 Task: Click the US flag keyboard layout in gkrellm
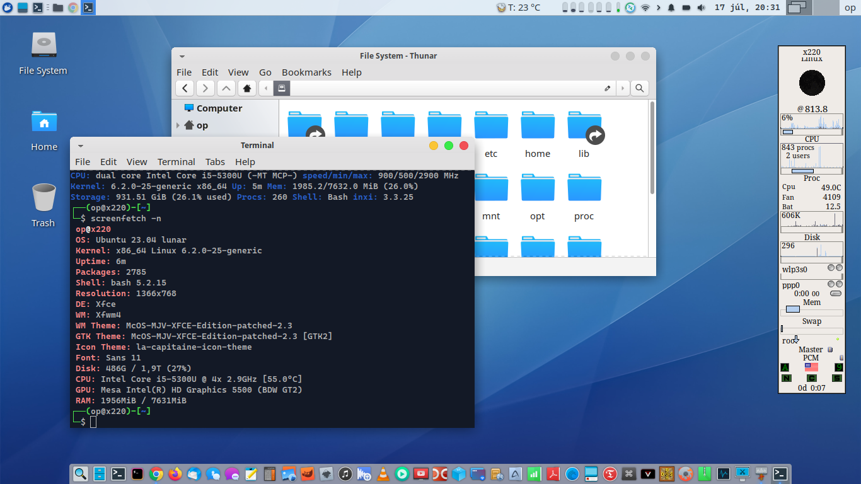[811, 367]
